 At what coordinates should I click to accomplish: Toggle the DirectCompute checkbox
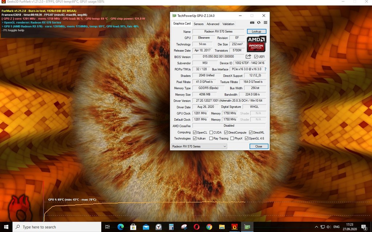click(x=226, y=132)
